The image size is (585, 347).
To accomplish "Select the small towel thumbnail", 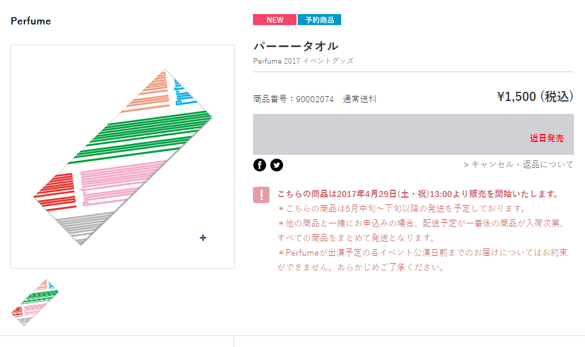I will tap(35, 302).
